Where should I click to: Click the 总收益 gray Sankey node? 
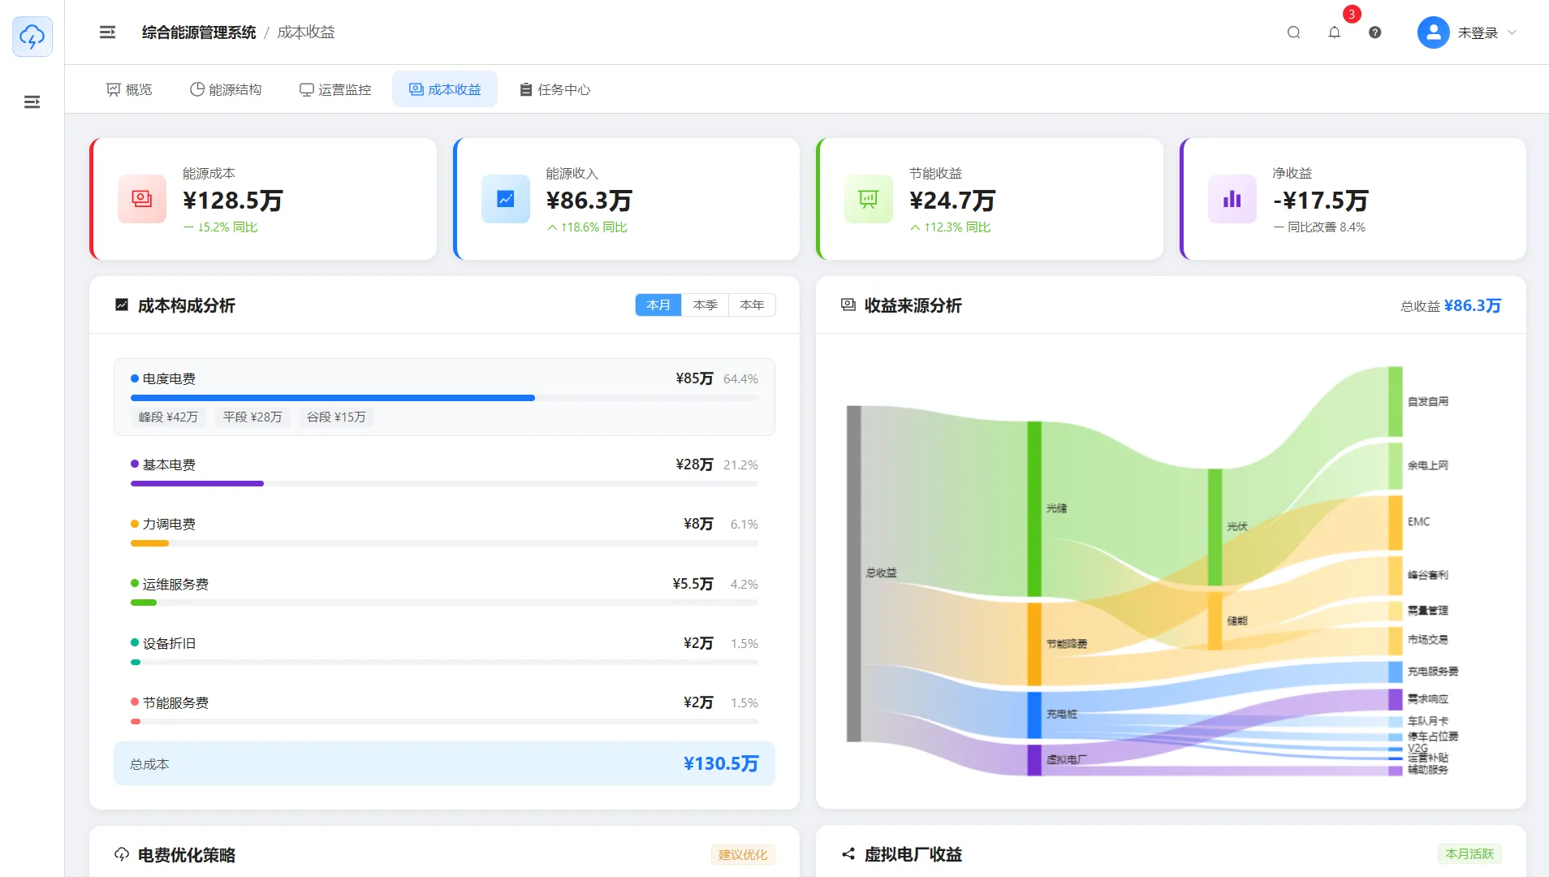(853, 573)
